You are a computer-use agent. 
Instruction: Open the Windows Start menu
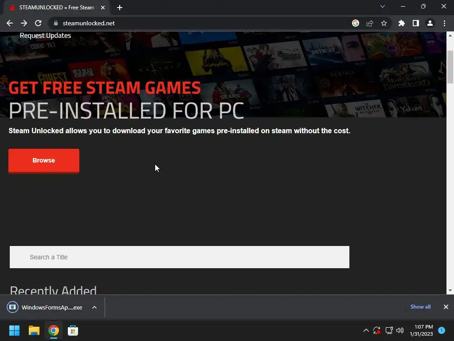click(14, 330)
